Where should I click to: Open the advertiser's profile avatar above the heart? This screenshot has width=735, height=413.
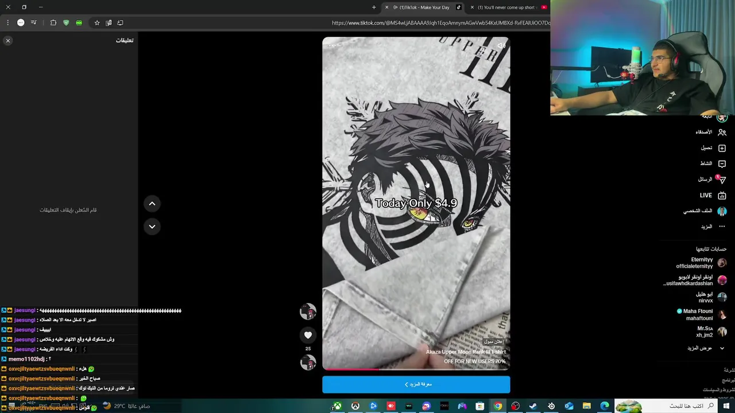click(x=308, y=311)
